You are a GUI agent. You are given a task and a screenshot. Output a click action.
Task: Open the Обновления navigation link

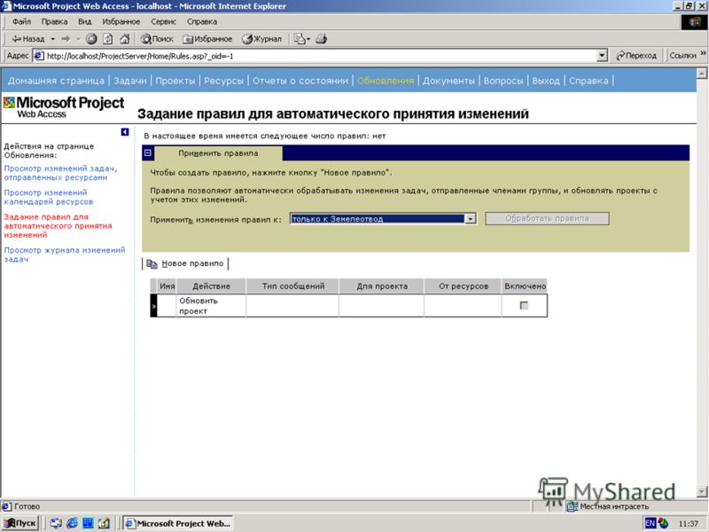point(386,81)
